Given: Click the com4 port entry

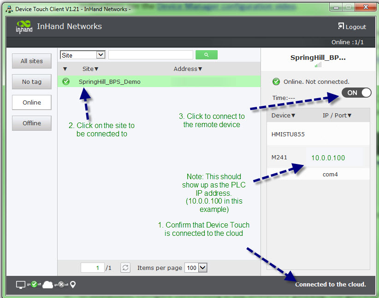Looking at the screenshot, I should click(x=330, y=175).
